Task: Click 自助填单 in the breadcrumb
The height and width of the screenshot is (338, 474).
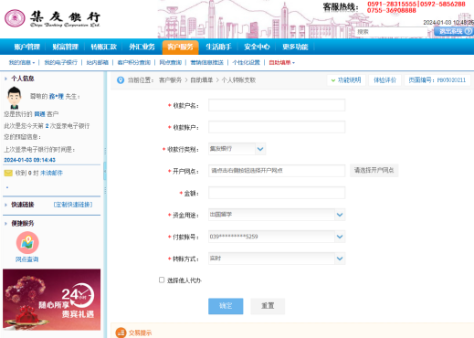Action: tap(202, 80)
